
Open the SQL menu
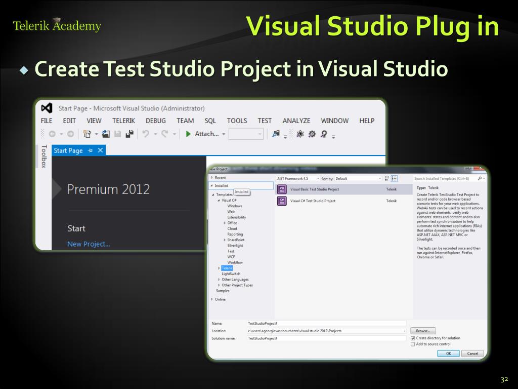tap(210, 121)
